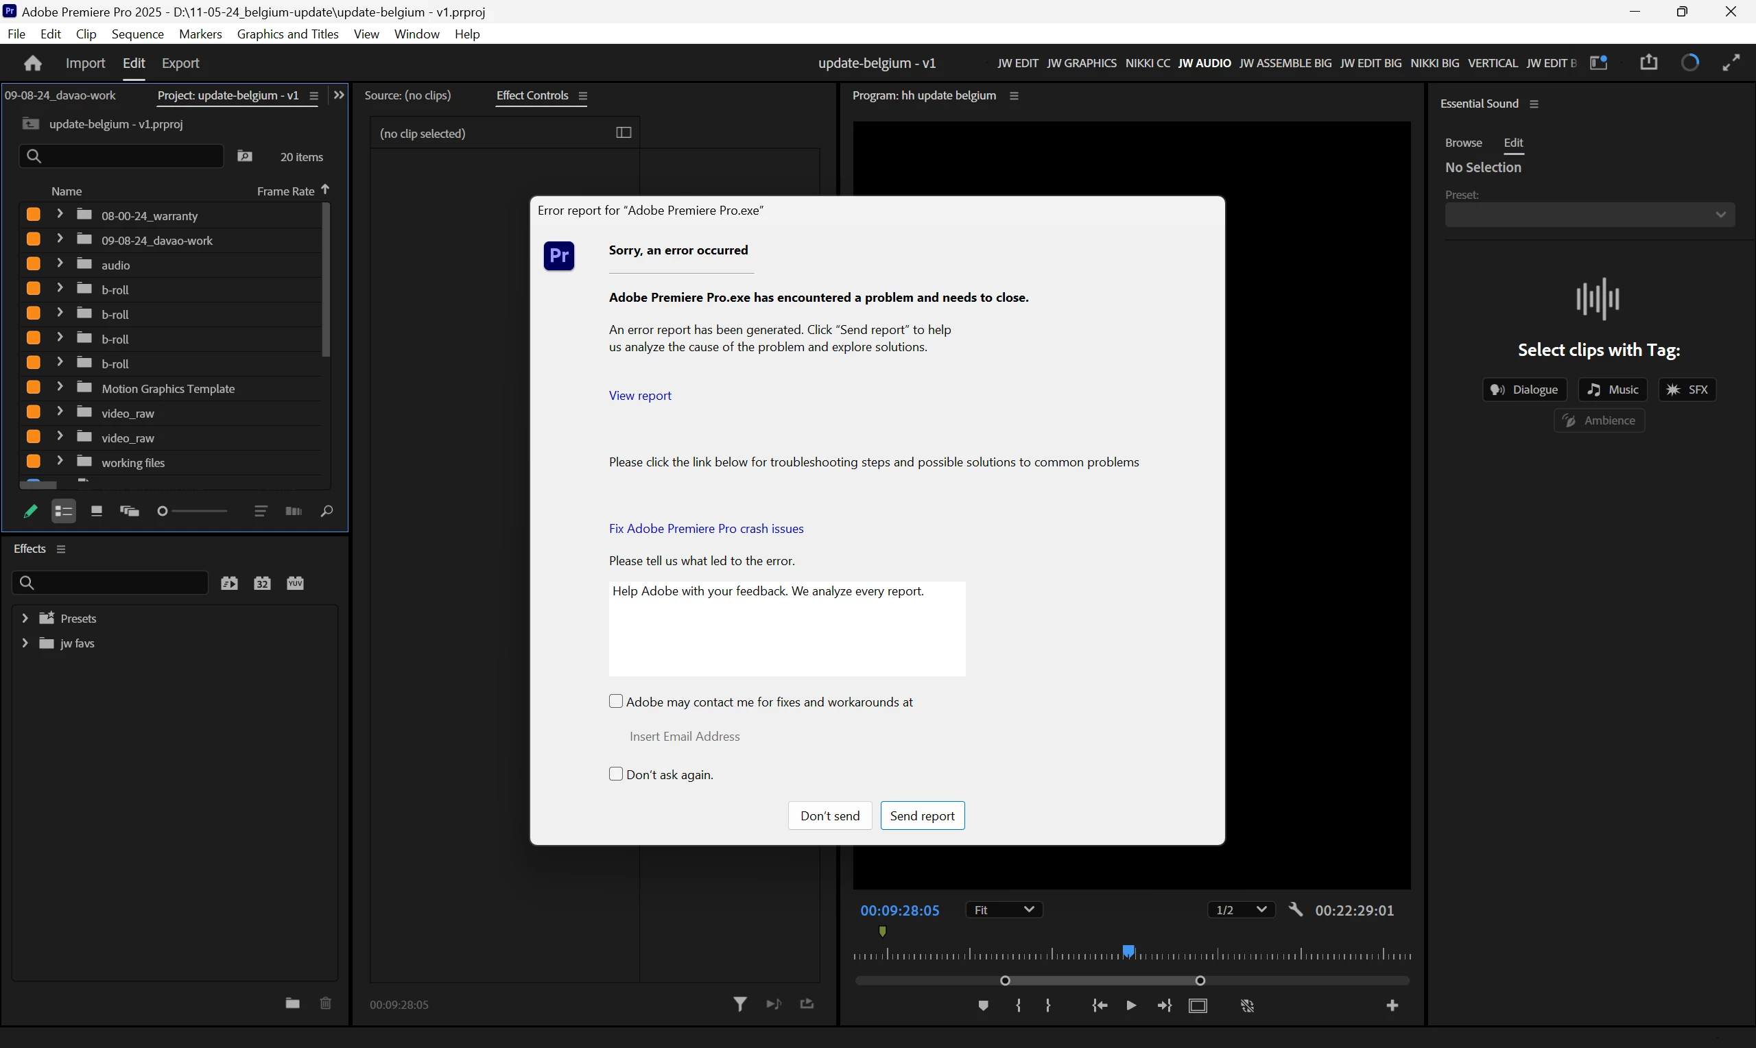Open Fix Adobe Premiere Pro crash issues link
The image size is (1756, 1048).
pyautogui.click(x=705, y=528)
